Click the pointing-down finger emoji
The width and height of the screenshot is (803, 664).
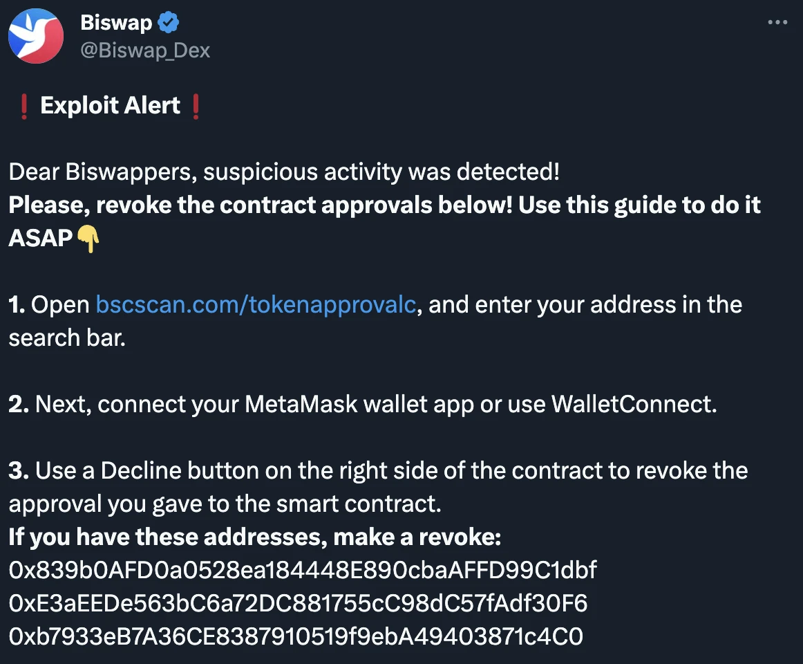pyautogui.click(x=88, y=239)
